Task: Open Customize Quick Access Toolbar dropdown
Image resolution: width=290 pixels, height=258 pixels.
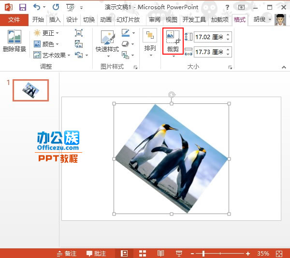Action: (81, 8)
